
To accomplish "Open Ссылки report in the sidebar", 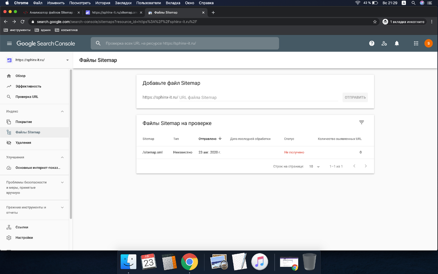I will click(23, 227).
